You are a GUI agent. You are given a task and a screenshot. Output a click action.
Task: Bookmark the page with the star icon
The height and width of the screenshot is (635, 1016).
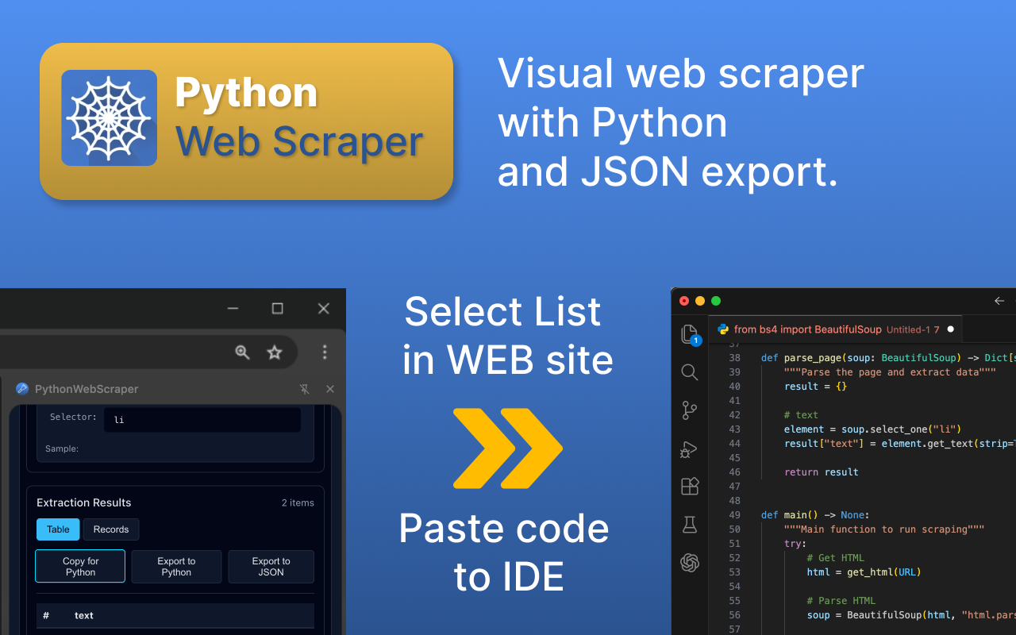[x=275, y=352]
